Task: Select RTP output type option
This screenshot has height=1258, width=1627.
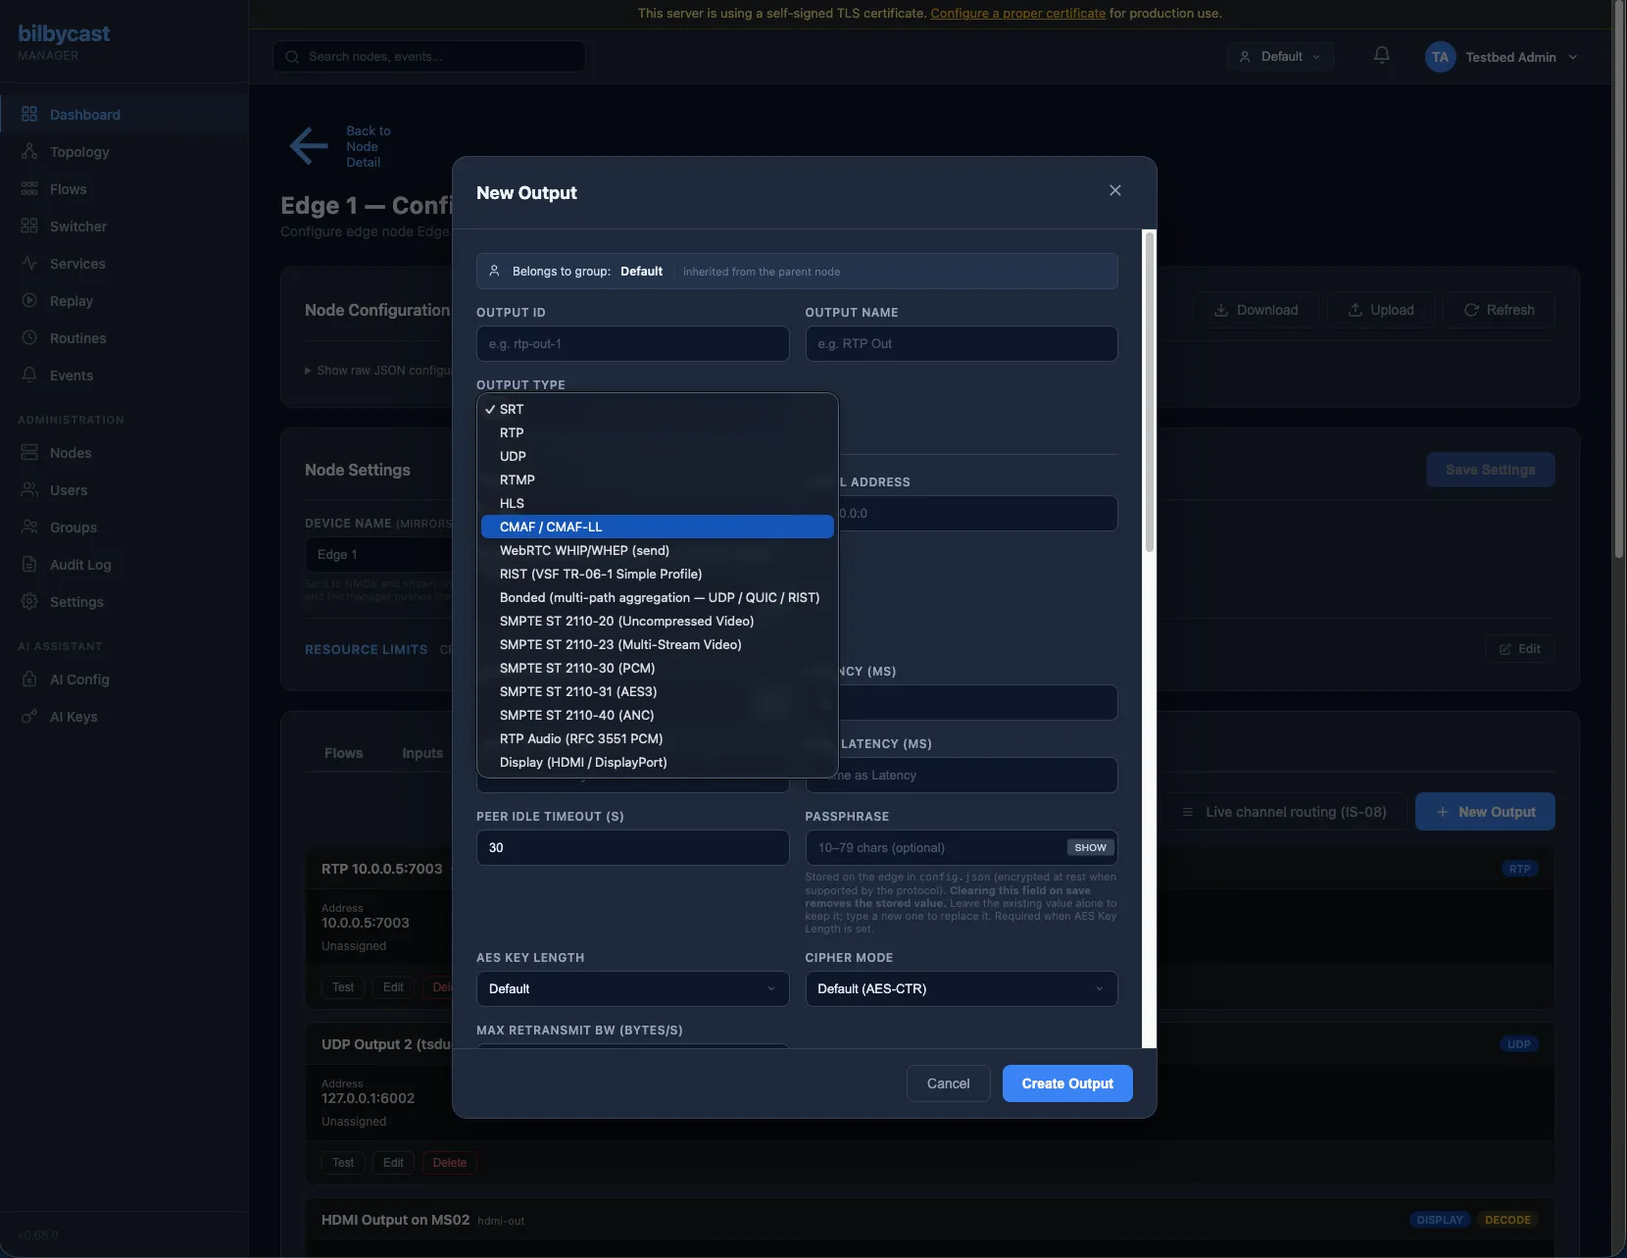Action: (x=657, y=432)
